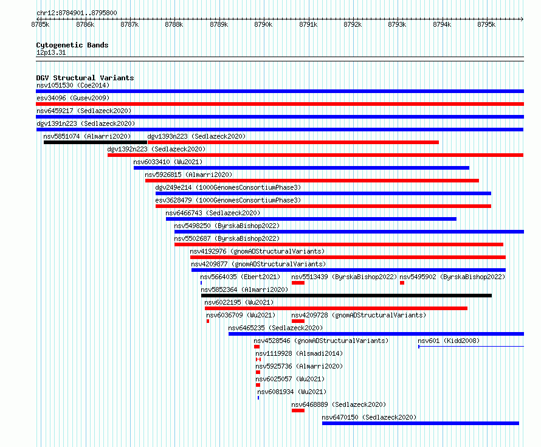The width and height of the screenshot is (541, 447).
Task: Click the red nsv6025057 marker
Action: pos(258,385)
